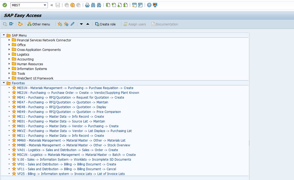Open favorite MM60 Materials List
This screenshot has height=180, width=294.
pyautogui.click(x=71, y=140)
